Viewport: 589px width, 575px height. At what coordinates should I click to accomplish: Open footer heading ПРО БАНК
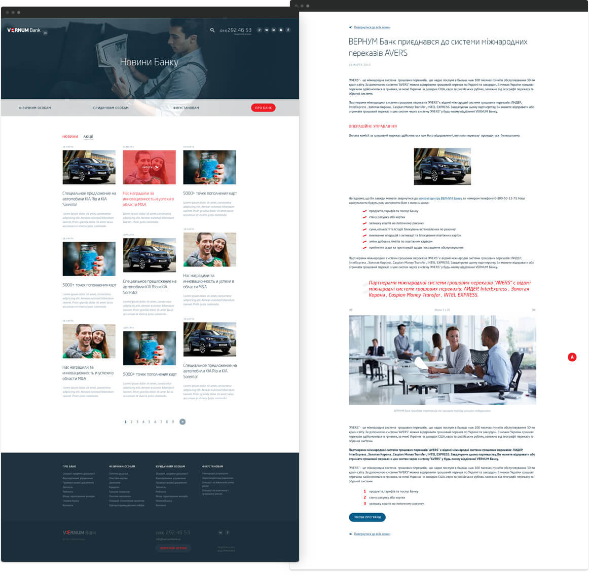click(x=69, y=467)
